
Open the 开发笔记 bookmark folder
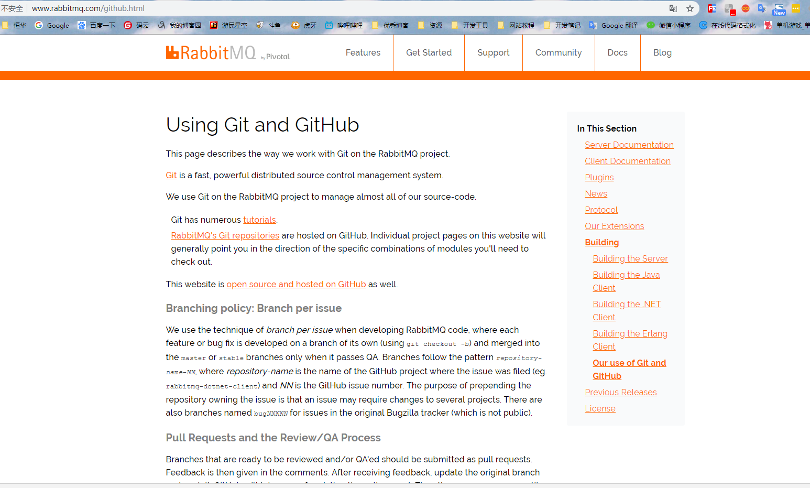562,25
